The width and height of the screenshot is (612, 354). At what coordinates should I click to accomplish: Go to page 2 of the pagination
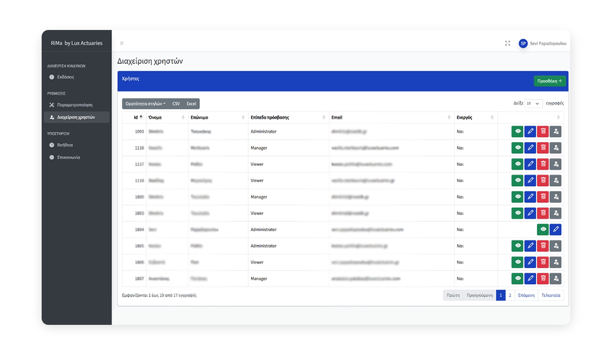pos(510,295)
